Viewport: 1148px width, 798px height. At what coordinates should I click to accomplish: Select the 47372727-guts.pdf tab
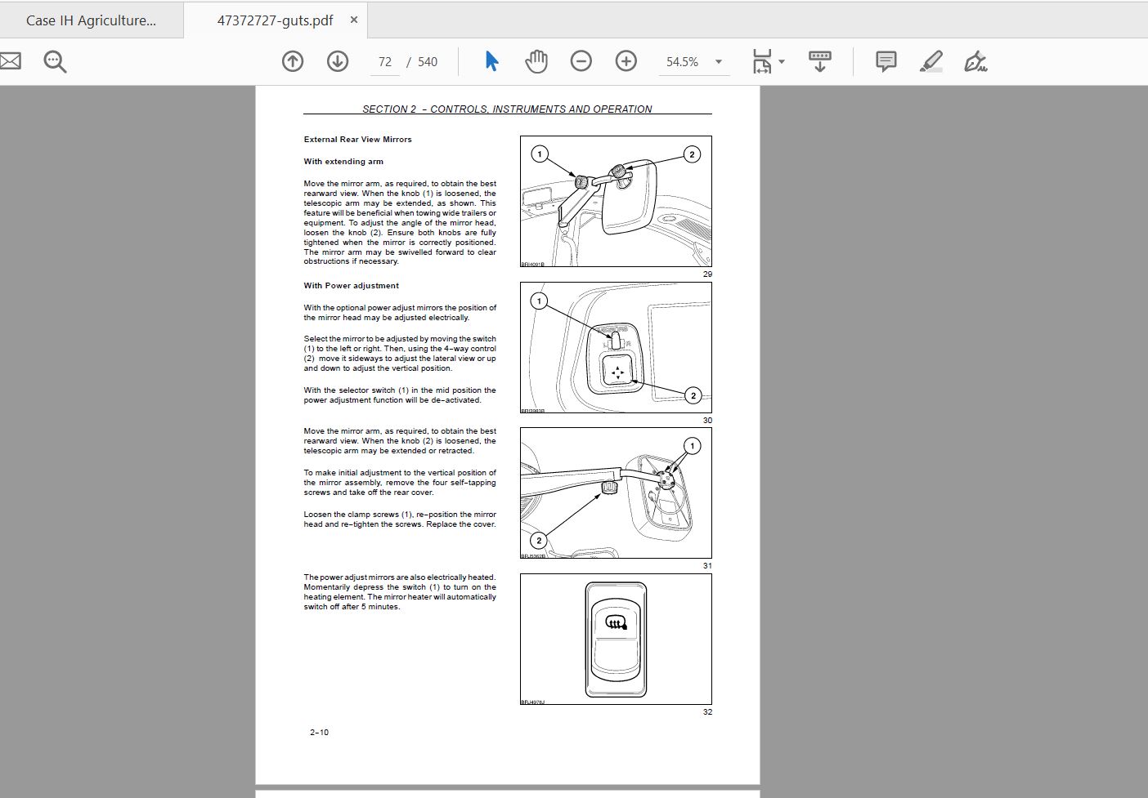tap(275, 20)
